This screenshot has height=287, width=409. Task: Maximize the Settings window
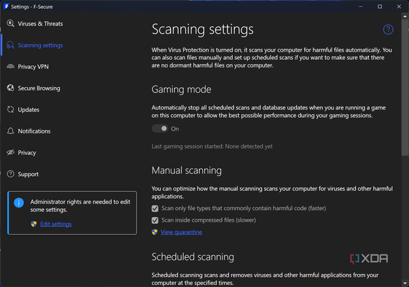(380, 7)
